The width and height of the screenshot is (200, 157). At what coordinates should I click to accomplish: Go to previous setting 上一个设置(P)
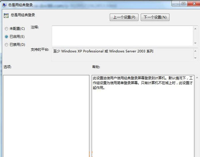(x=124, y=17)
